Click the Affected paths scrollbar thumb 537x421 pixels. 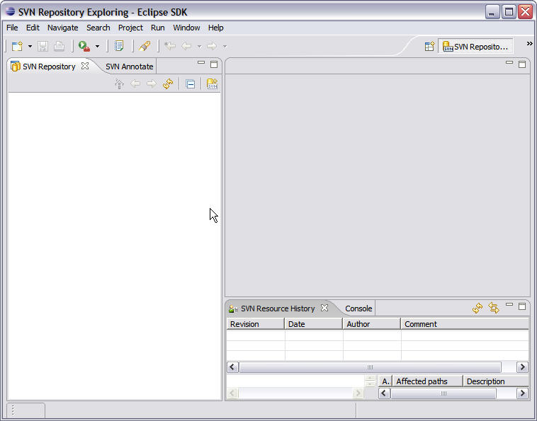click(443, 393)
